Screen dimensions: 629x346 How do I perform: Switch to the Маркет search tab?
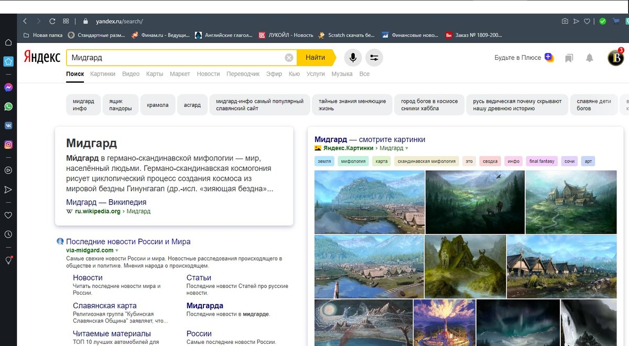[180, 74]
